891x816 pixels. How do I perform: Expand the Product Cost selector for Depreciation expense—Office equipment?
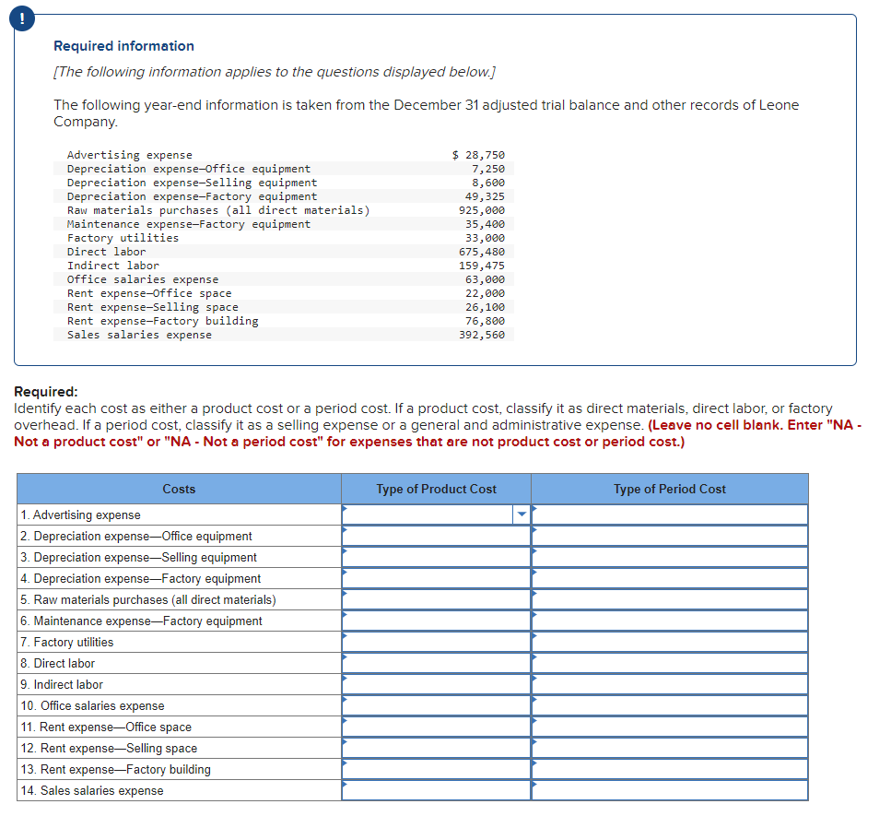pyautogui.click(x=436, y=536)
